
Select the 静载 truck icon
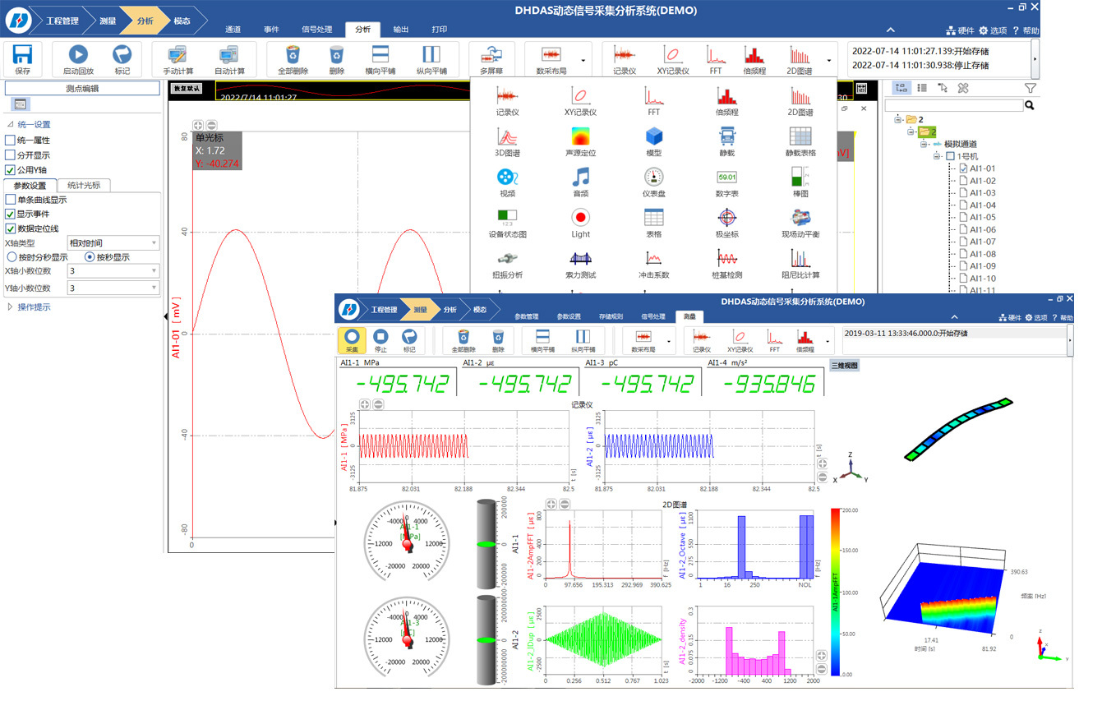tap(726, 136)
